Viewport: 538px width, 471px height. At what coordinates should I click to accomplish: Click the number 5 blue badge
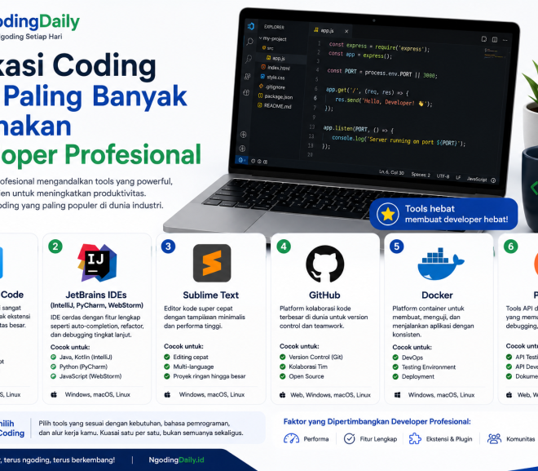pos(396,247)
